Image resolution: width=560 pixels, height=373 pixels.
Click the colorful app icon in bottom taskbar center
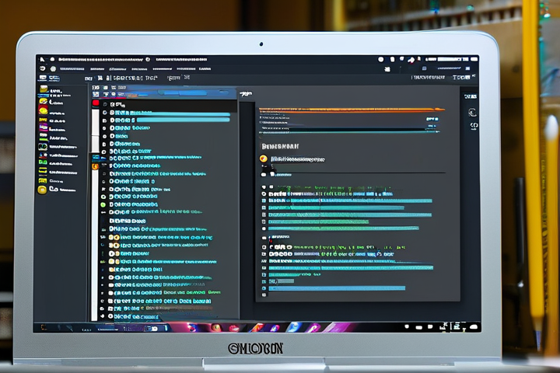pyautogui.click(x=296, y=327)
